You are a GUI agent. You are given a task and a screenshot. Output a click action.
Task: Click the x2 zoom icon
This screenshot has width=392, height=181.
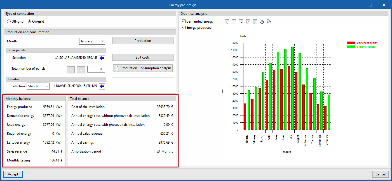pos(241,22)
